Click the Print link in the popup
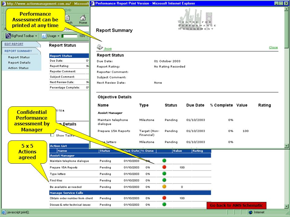The width and height of the screenshot is (290, 217). (x=108, y=49)
